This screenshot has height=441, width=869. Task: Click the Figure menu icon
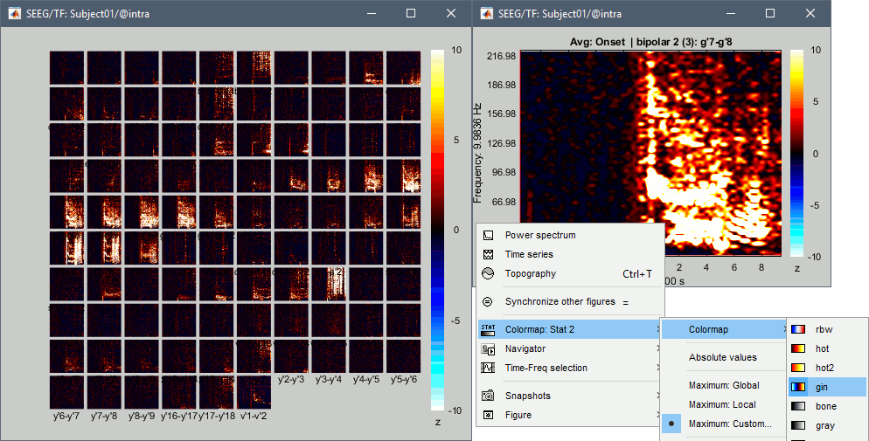click(488, 415)
